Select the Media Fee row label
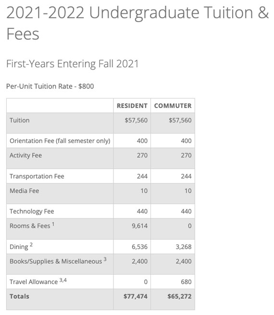274x315 pixels. click(25, 191)
